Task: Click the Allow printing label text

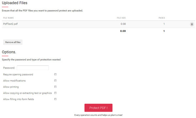Action: tap(11, 87)
